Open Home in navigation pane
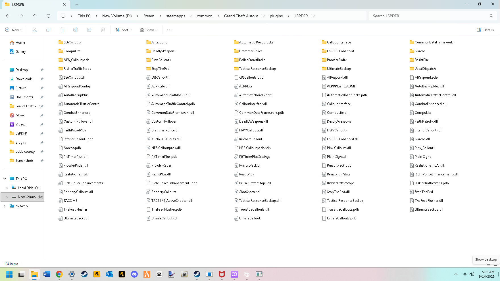The height and width of the screenshot is (281, 500). [x=20, y=43]
